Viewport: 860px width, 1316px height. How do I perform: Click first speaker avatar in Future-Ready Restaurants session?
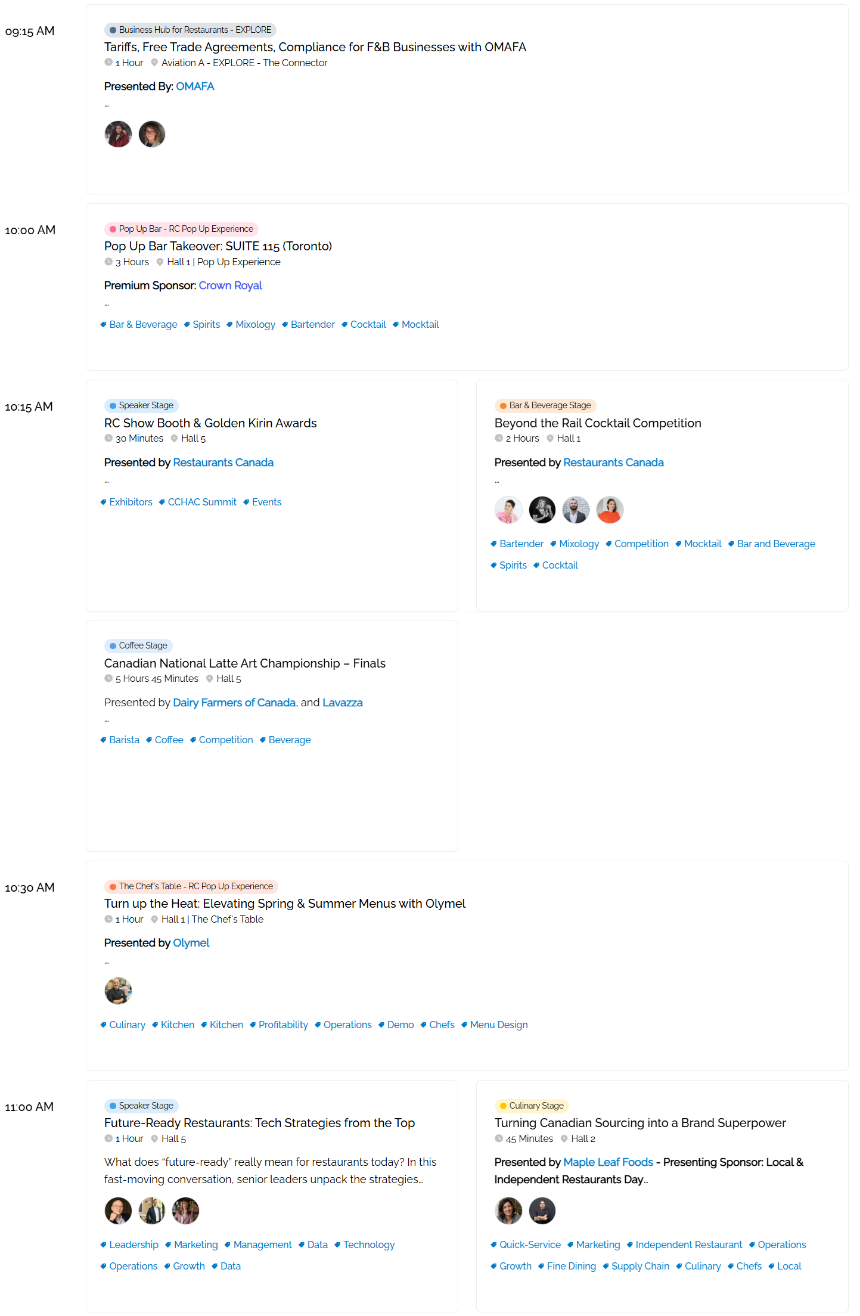[x=118, y=1211]
